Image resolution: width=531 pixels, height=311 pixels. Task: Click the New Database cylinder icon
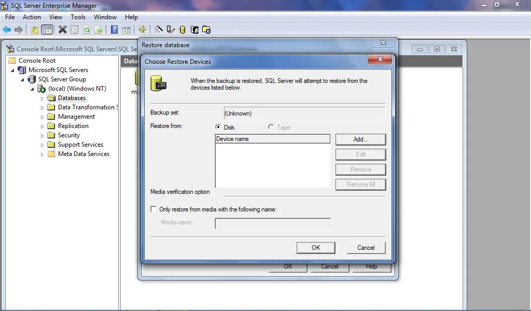[182, 30]
